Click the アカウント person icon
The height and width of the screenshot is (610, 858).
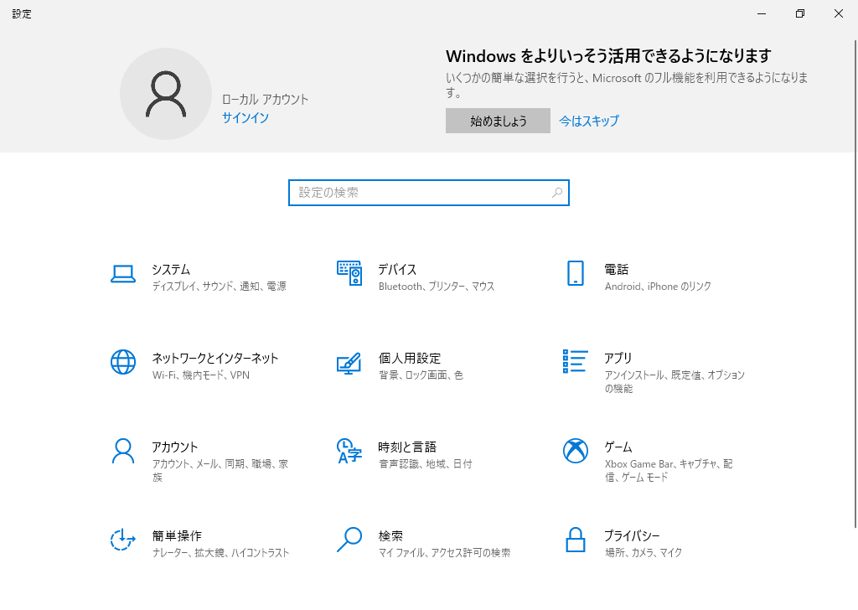click(x=123, y=451)
